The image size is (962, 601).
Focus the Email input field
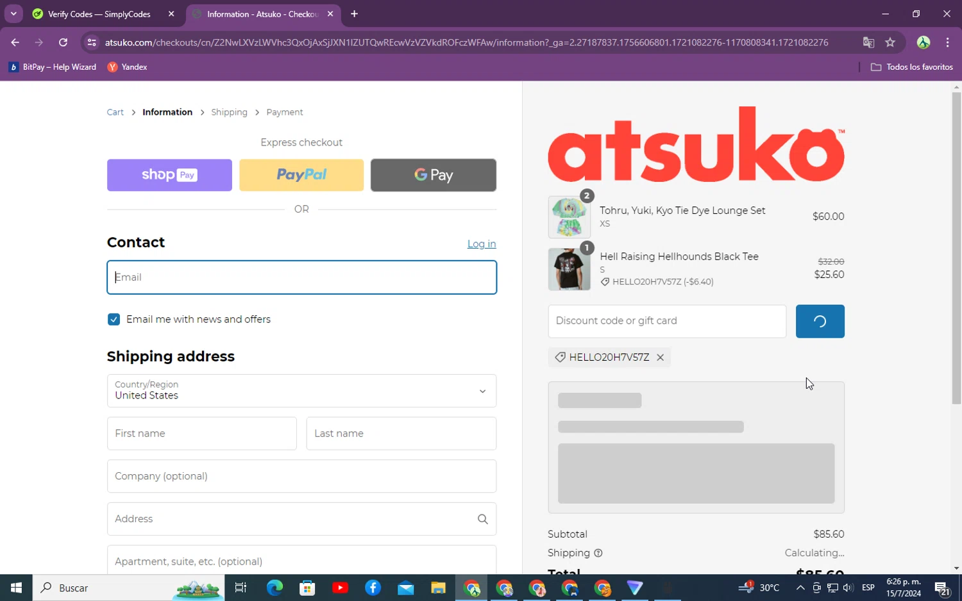click(x=301, y=277)
